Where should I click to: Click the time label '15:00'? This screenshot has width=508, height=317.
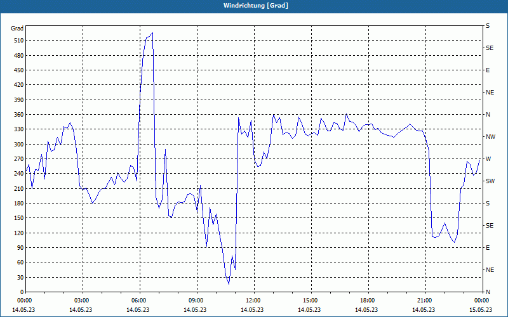(309, 300)
